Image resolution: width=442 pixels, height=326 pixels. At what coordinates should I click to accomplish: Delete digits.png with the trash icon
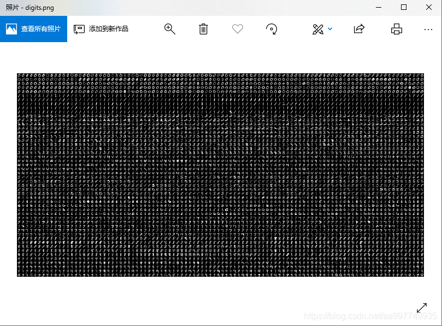pyautogui.click(x=203, y=29)
